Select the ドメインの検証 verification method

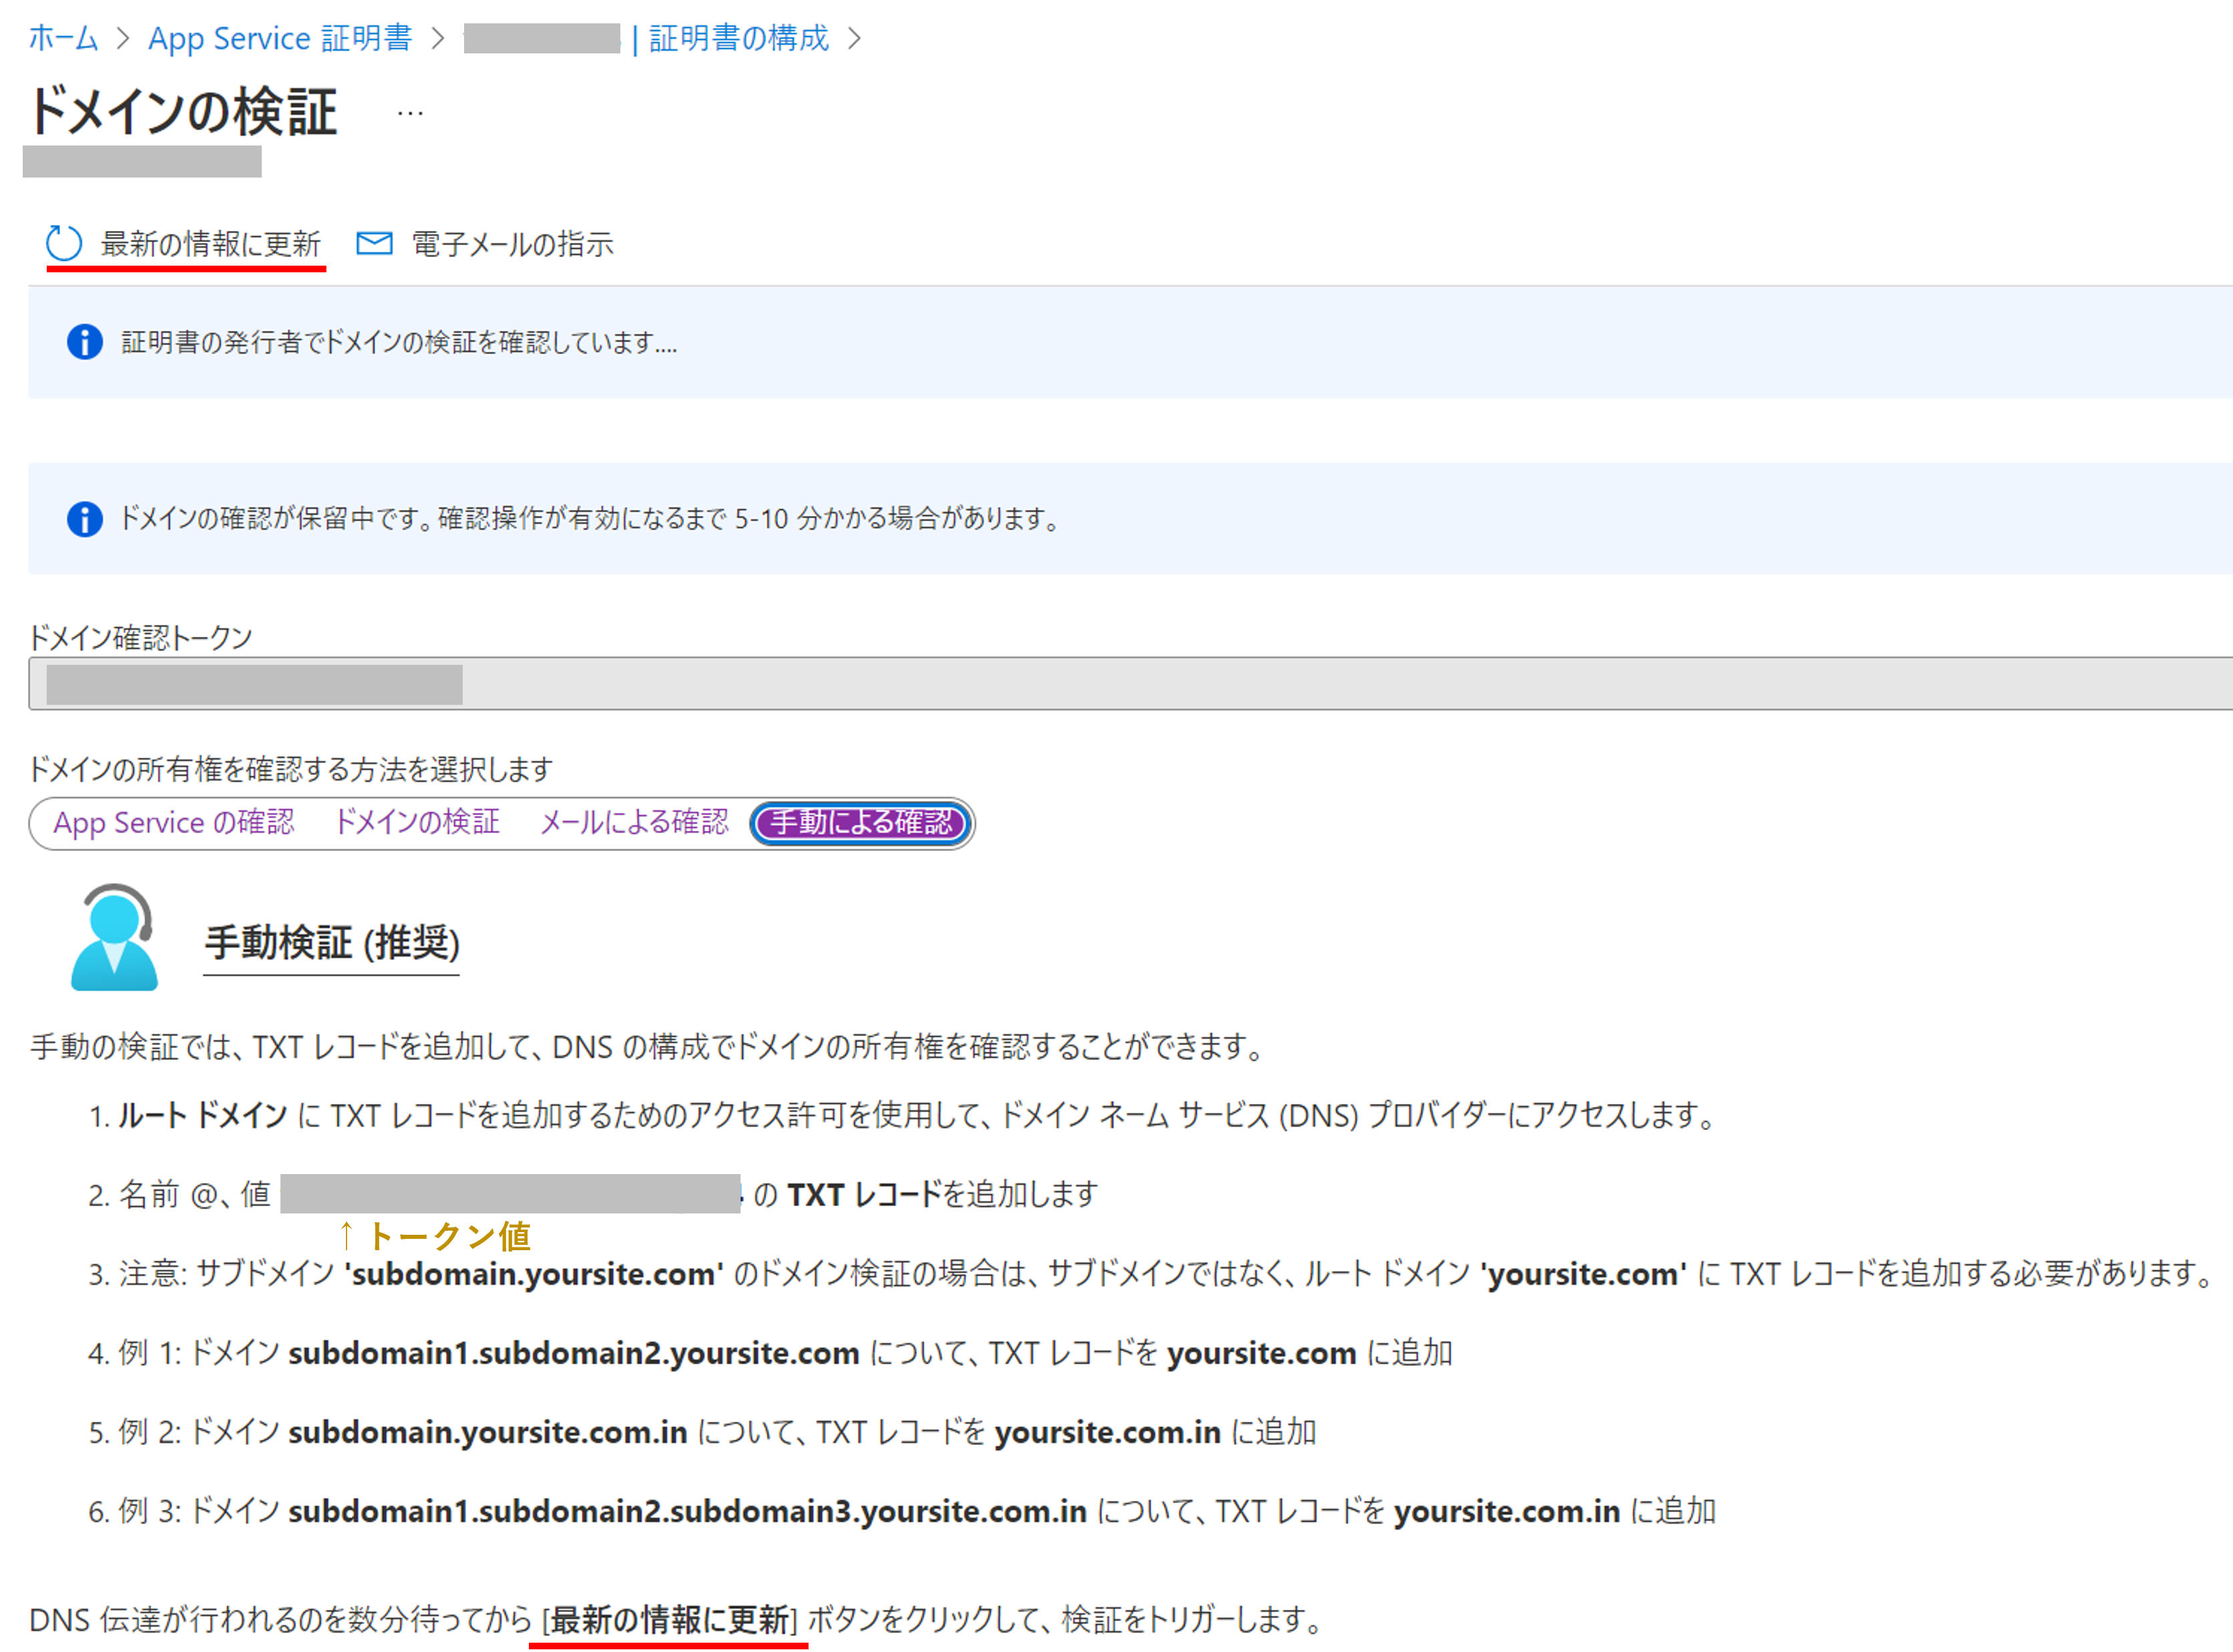tap(418, 823)
